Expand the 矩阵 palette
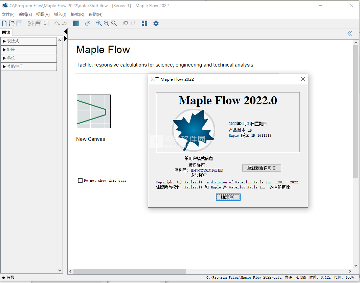Screen dimensions: 360x283 [29, 50]
